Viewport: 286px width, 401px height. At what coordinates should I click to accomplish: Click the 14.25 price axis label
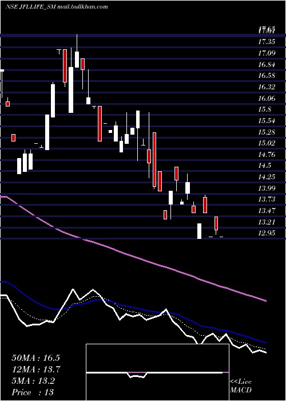(x=267, y=177)
